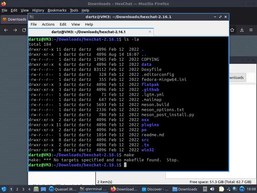This screenshot has height=193, width=257.
Task: Open file manager launcher in panel
Action: point(36,189)
